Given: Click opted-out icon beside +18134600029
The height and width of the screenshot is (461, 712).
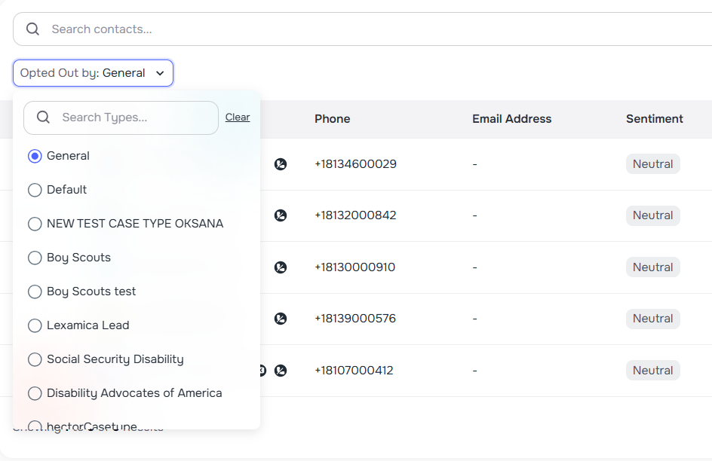Looking at the screenshot, I should pos(281,164).
